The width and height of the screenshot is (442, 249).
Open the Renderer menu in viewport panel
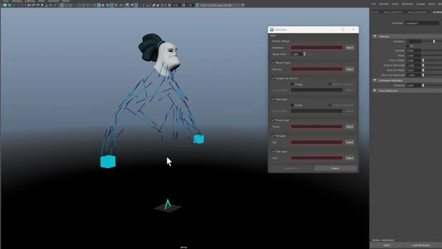point(54,1)
